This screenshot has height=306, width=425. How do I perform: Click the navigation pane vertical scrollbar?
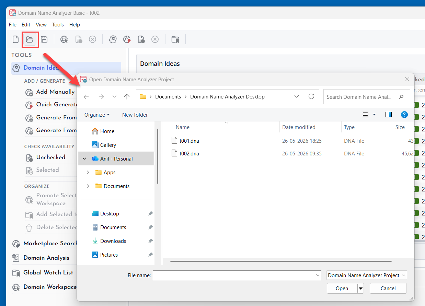click(x=158, y=156)
